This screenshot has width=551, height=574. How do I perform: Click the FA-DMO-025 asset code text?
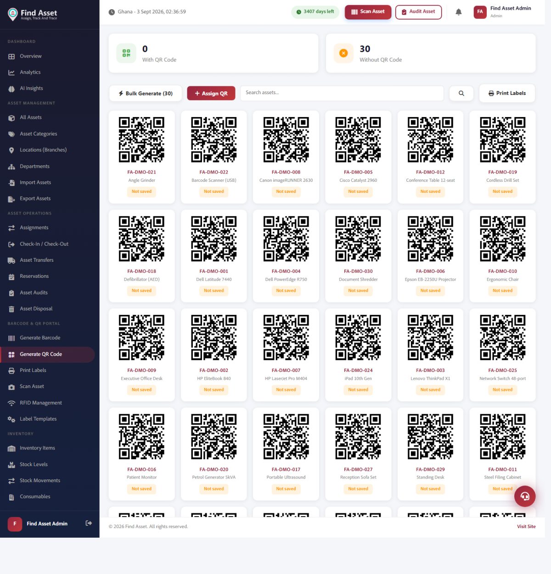coord(502,371)
